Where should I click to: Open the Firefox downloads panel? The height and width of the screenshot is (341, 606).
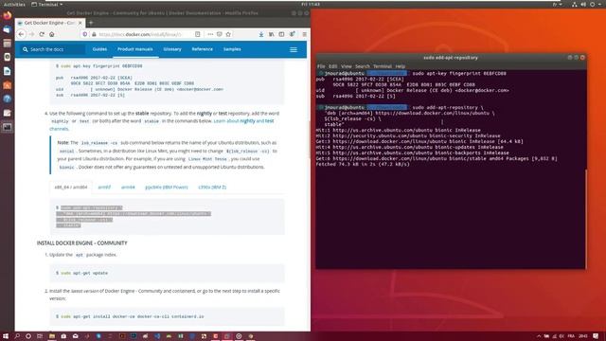261,34
